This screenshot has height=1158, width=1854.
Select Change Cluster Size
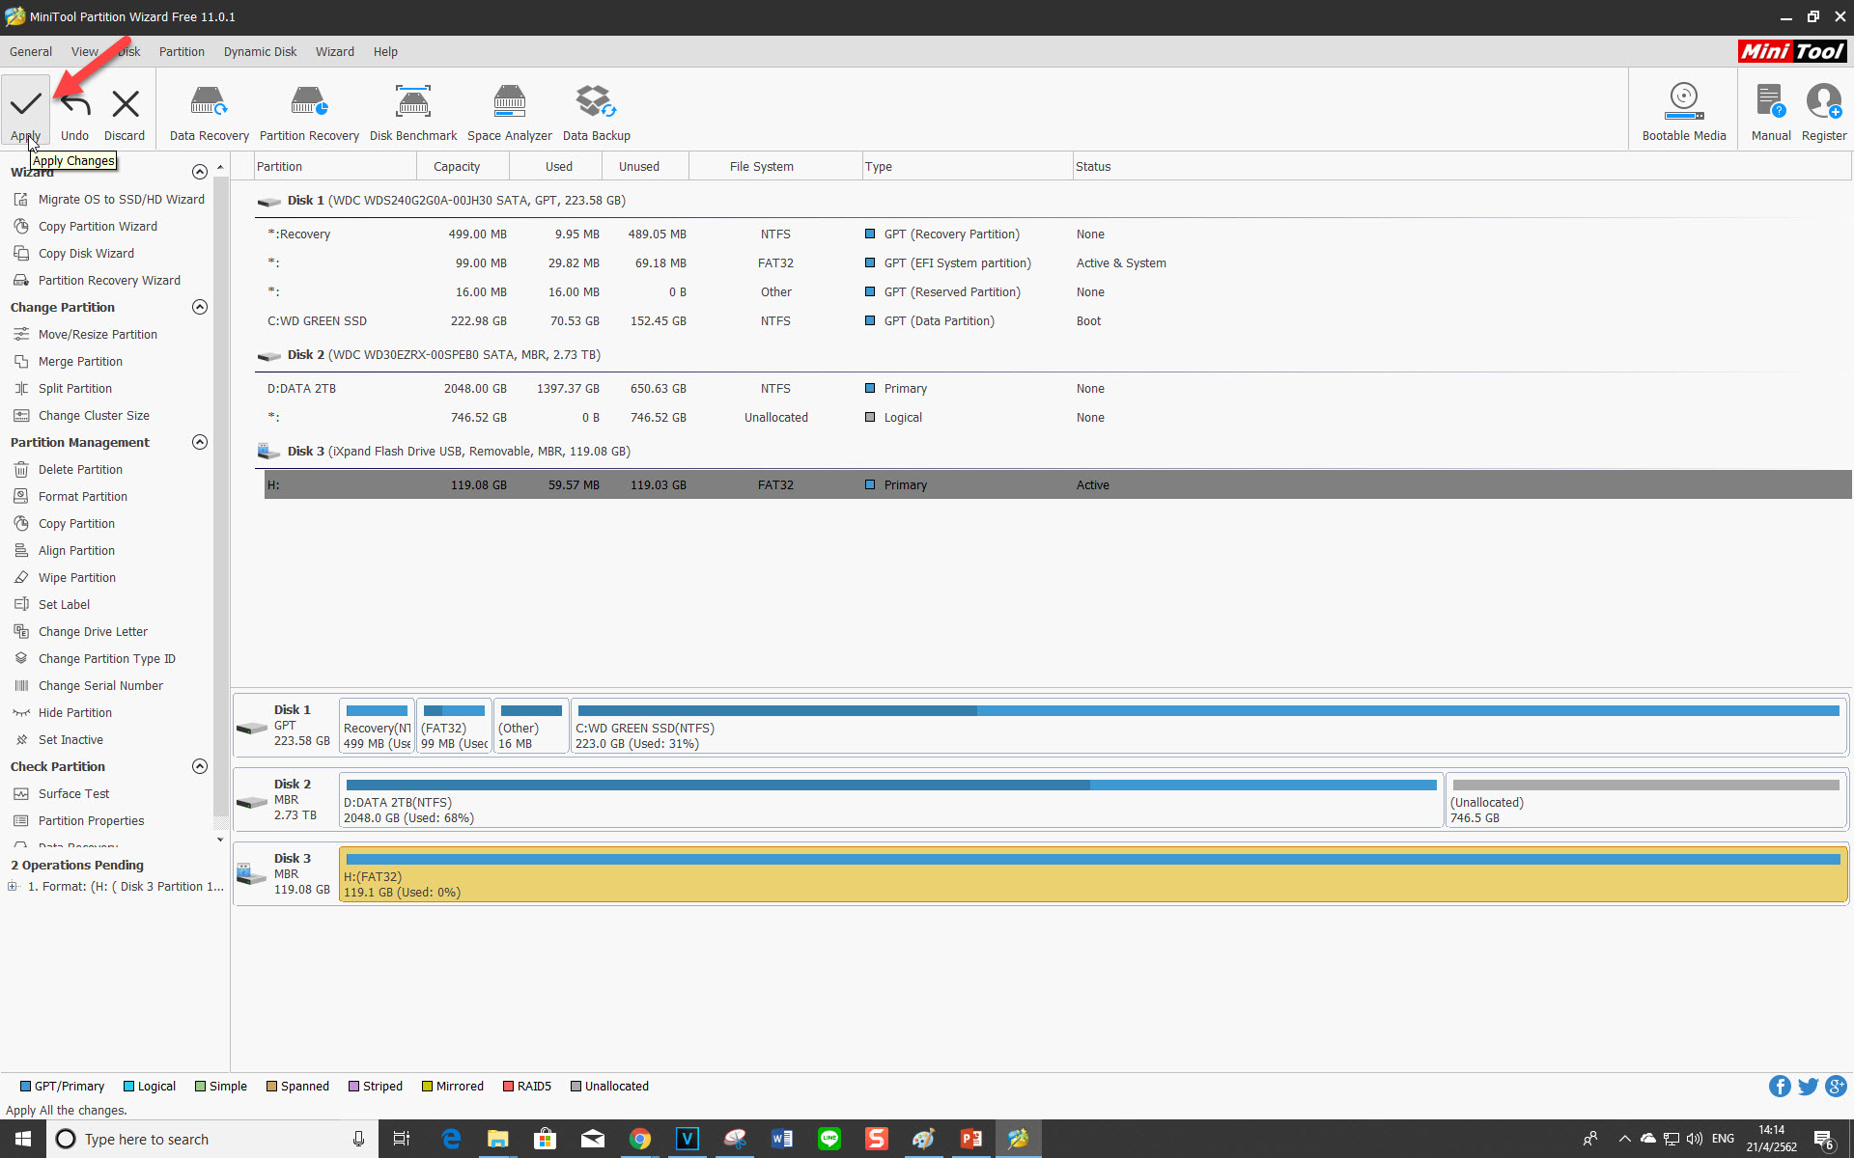tap(94, 415)
